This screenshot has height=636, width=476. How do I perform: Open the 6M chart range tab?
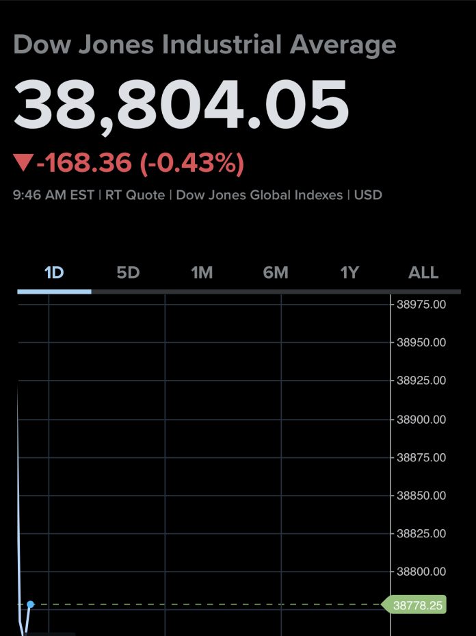click(x=276, y=273)
